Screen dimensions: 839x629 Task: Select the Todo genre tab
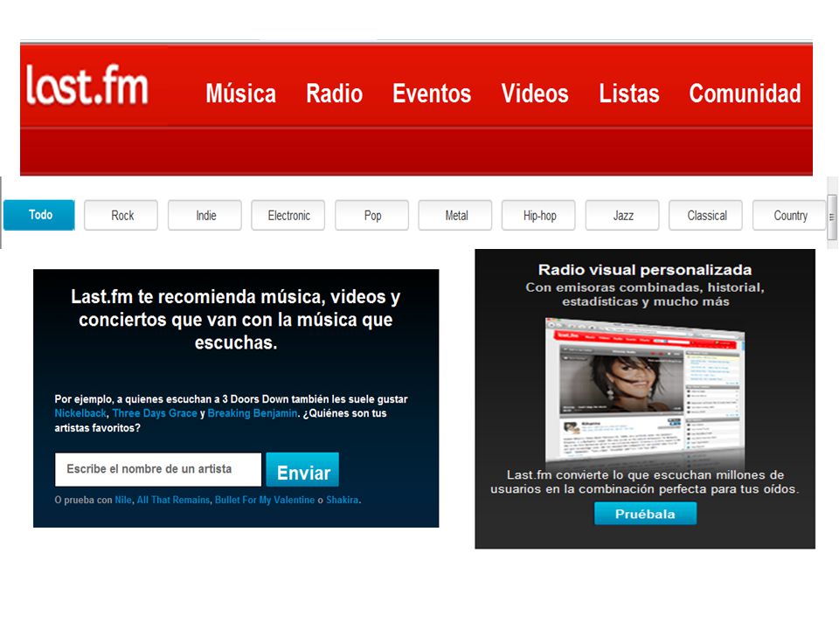coord(39,215)
